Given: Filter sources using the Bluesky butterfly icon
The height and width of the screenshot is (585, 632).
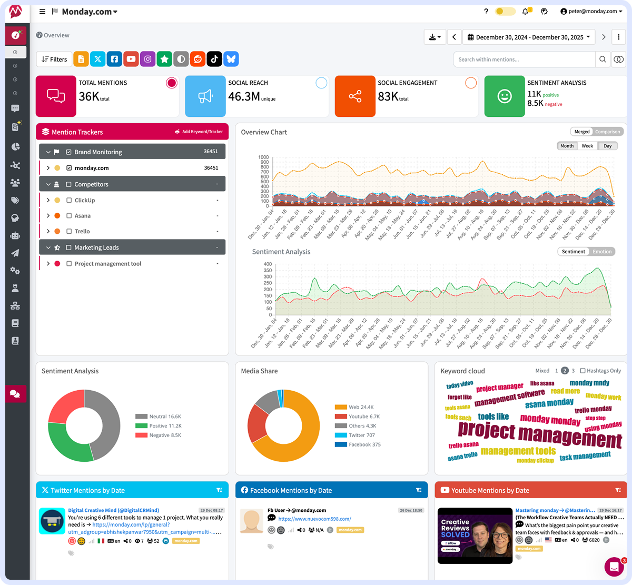Looking at the screenshot, I should (x=231, y=59).
